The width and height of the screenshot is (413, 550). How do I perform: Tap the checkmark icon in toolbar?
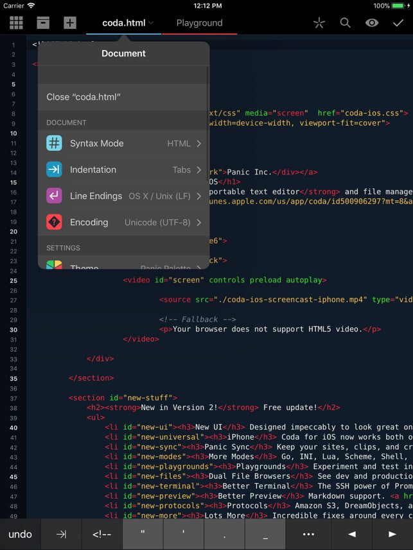tap(398, 23)
